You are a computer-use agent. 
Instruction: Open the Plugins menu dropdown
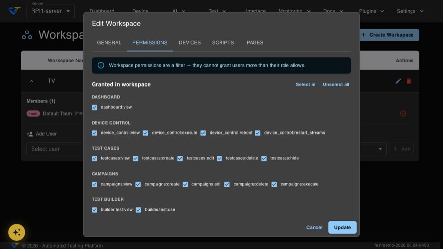(x=372, y=11)
